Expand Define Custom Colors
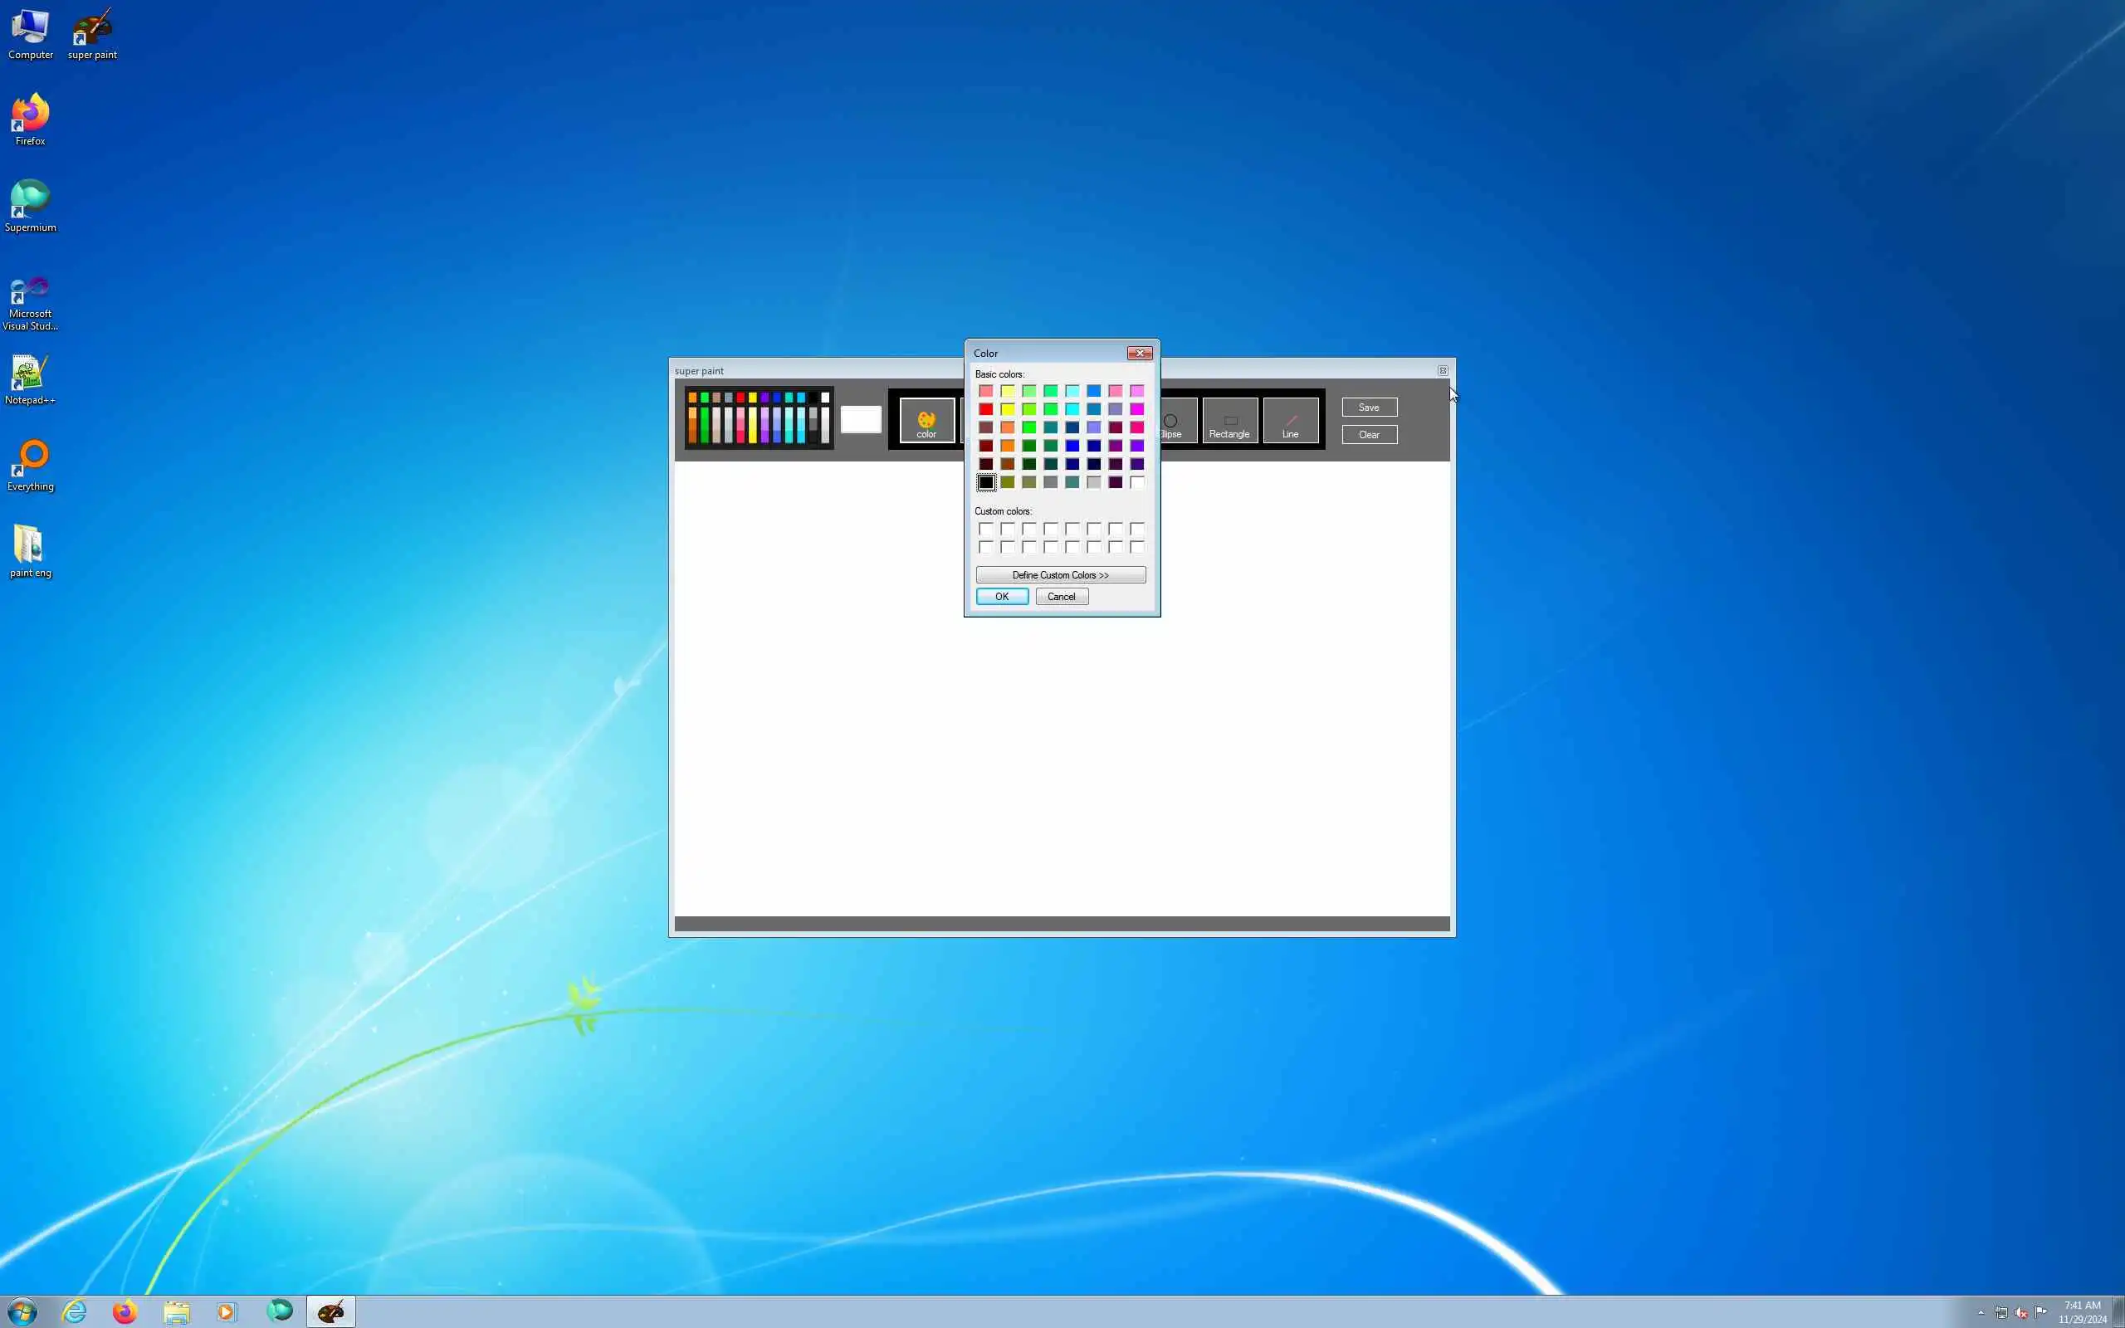 tap(1060, 575)
